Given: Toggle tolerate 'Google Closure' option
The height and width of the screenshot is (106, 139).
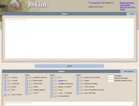Looking at the screenshot, I should [26, 84].
